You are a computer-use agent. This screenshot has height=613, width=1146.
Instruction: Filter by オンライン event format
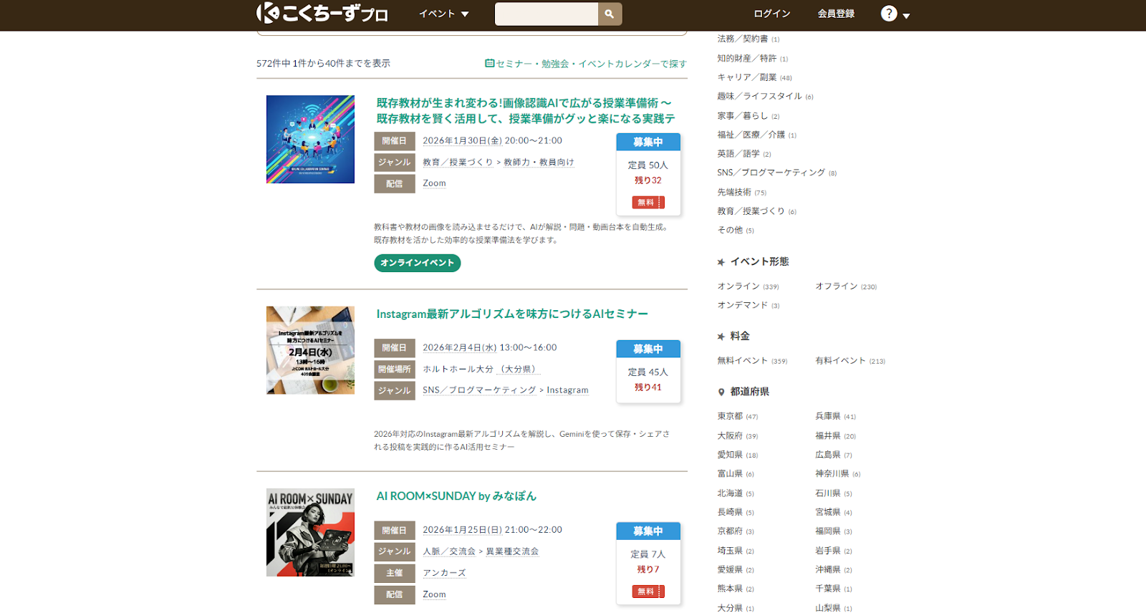(x=738, y=286)
